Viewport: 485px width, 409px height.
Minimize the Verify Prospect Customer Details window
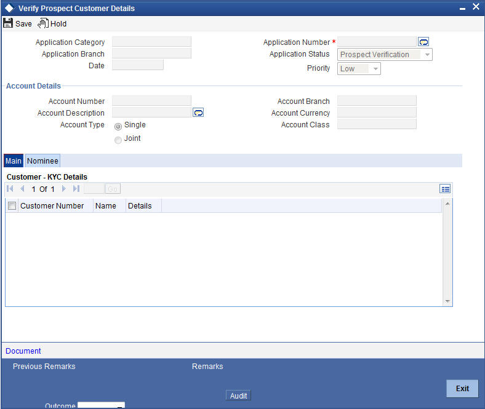pyautogui.click(x=462, y=9)
